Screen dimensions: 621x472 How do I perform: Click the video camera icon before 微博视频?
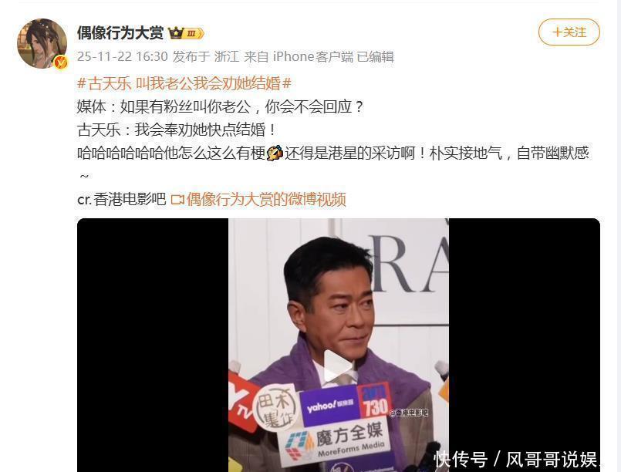(177, 200)
